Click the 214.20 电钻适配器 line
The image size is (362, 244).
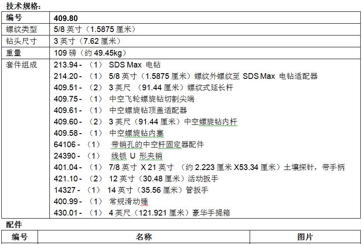185,76
